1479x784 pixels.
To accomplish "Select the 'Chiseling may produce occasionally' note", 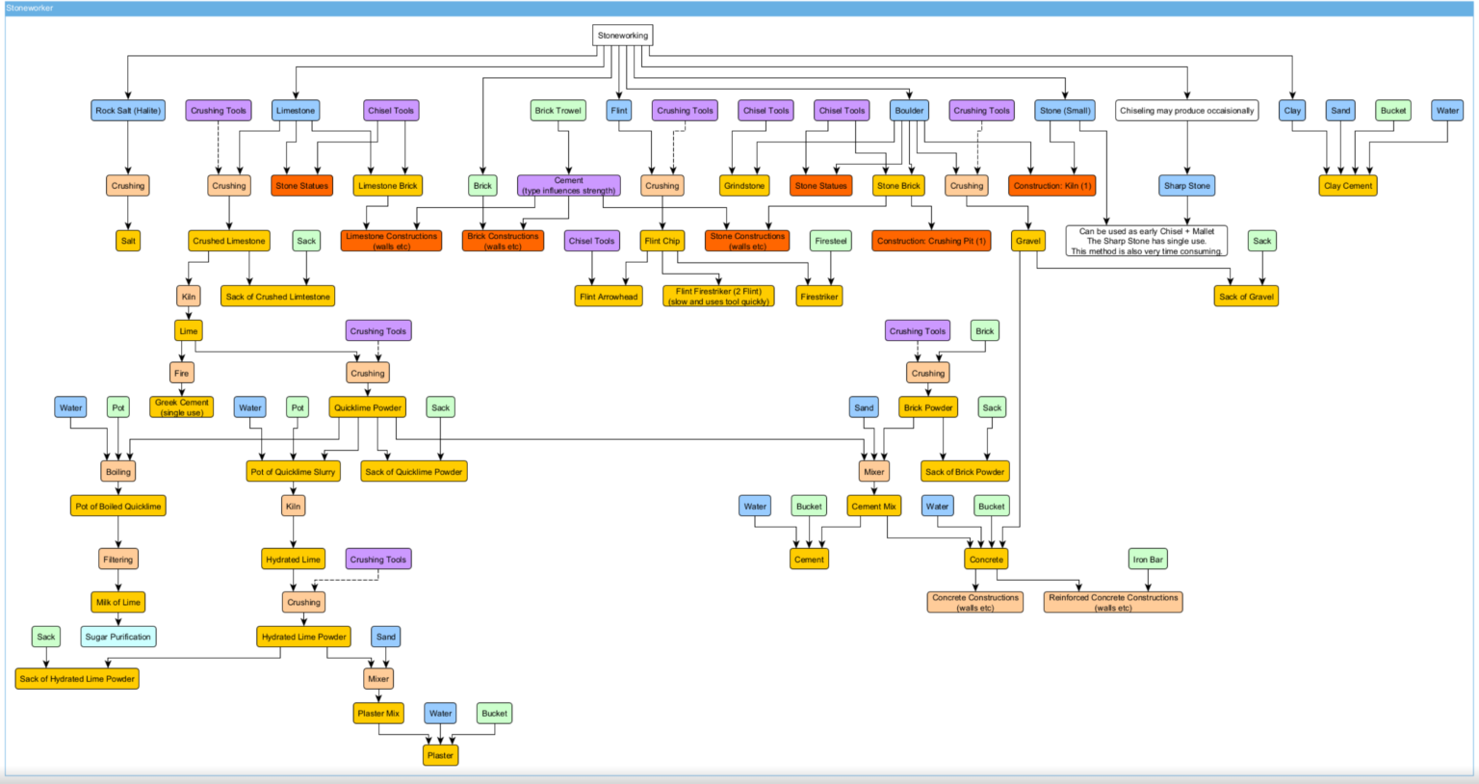I will pos(1187,111).
